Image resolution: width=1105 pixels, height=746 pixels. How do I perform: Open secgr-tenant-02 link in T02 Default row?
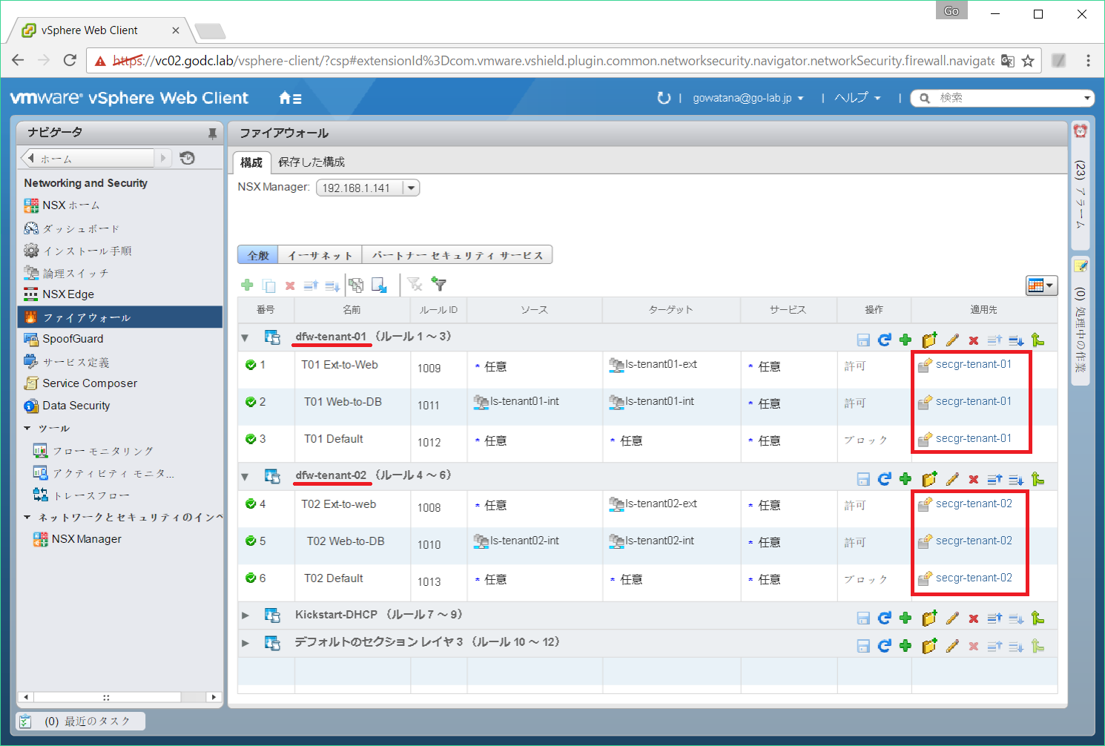pyautogui.click(x=974, y=578)
